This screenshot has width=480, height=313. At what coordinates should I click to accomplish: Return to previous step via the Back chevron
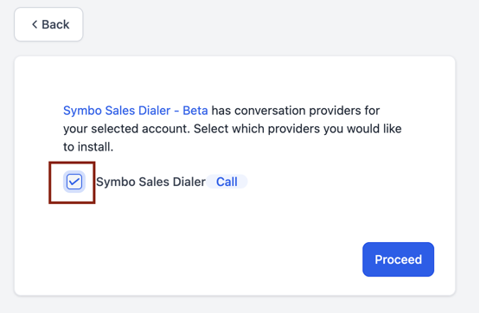(x=35, y=24)
